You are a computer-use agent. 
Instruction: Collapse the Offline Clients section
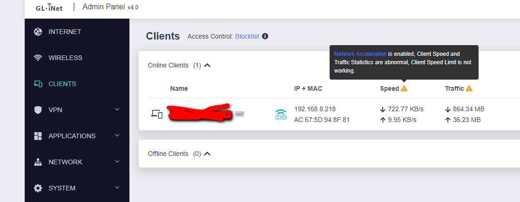207,154
